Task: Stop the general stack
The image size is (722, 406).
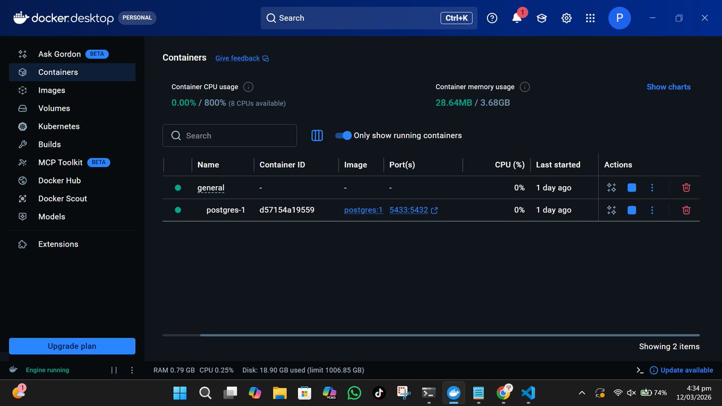Action: click(x=632, y=188)
